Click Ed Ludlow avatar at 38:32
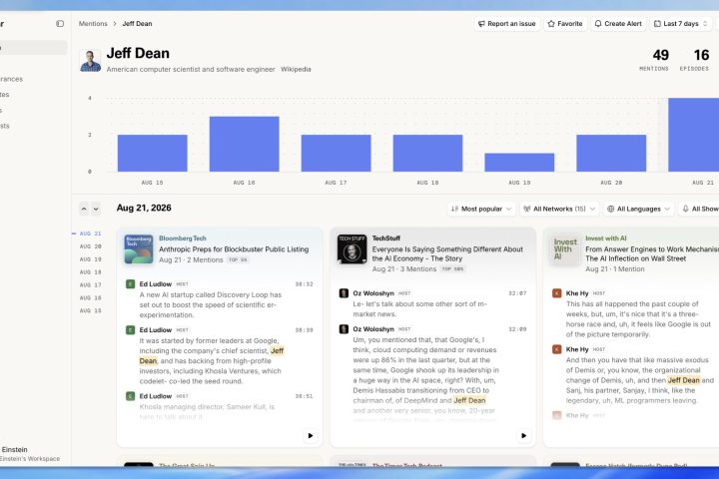The width and height of the screenshot is (719, 479). (x=130, y=284)
